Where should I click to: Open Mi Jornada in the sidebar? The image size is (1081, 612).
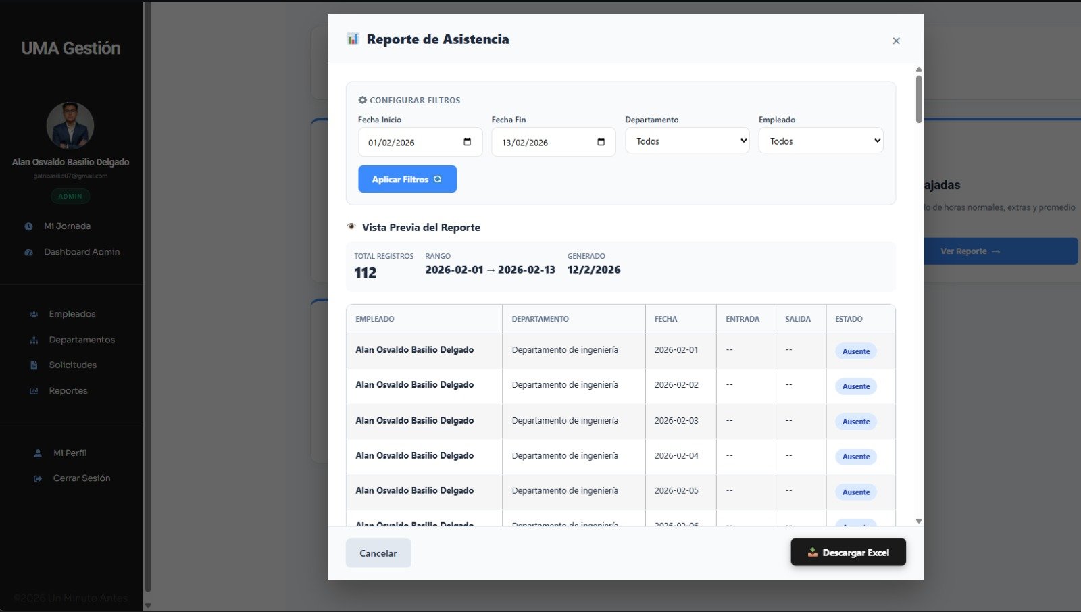click(x=68, y=226)
